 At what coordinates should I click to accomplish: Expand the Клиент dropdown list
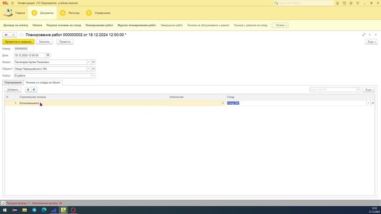(89, 62)
